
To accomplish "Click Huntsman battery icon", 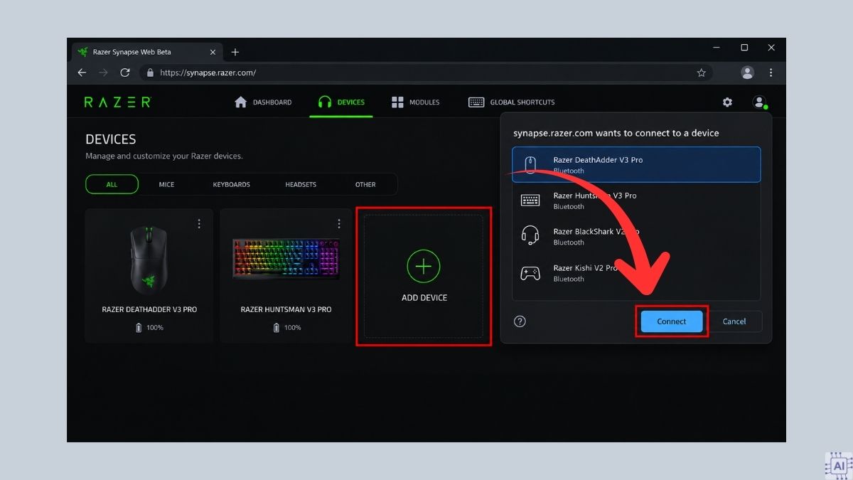I will [277, 328].
